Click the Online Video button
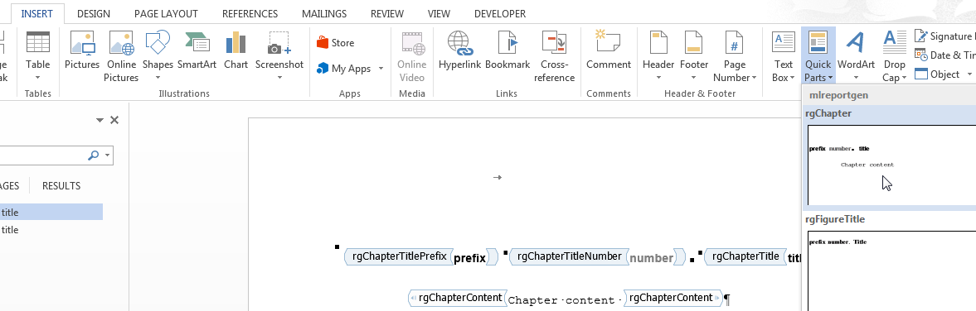976x311 pixels. [x=411, y=56]
